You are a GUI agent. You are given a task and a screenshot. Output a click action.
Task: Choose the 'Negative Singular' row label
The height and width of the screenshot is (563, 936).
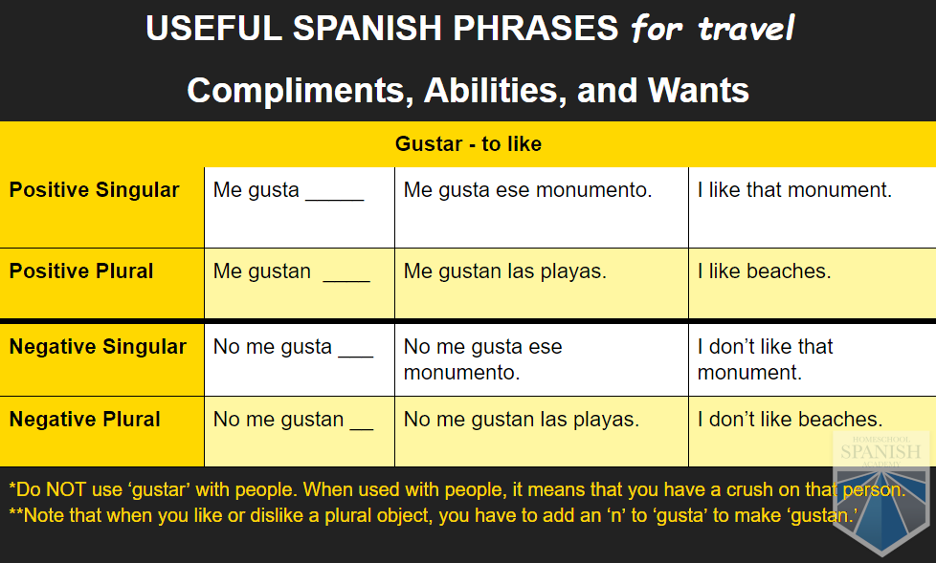pos(98,347)
